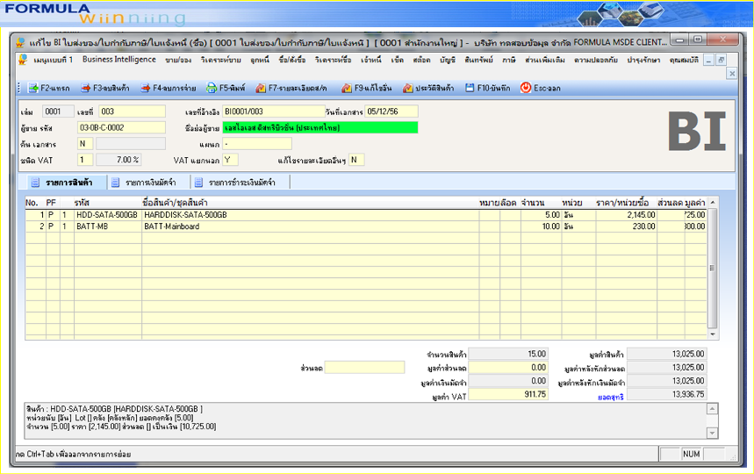Click the item table scroll-down arrow

(713, 334)
